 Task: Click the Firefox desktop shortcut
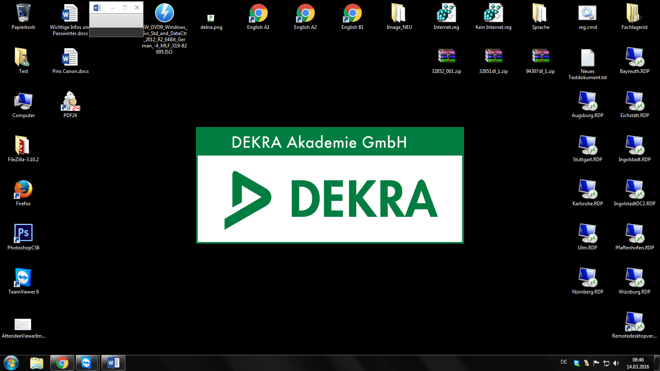point(23,190)
